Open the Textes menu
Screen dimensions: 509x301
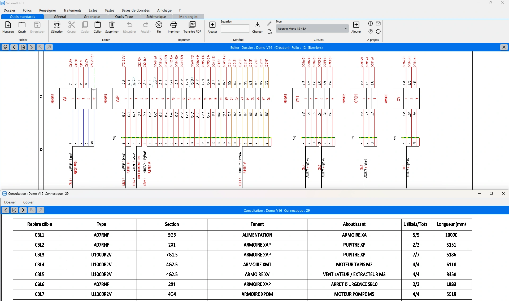[109, 10]
